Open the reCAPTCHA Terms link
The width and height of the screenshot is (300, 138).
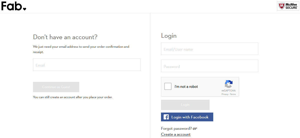(x=233, y=94)
